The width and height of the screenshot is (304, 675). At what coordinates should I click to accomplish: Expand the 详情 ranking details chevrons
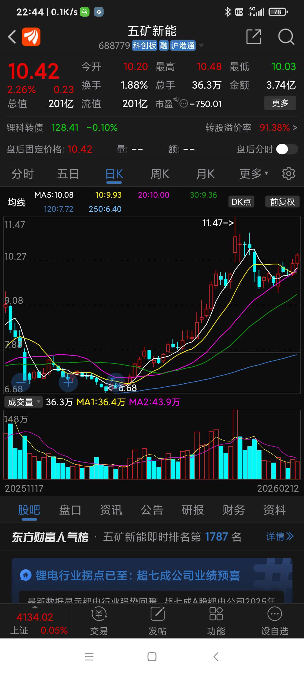tap(280, 537)
